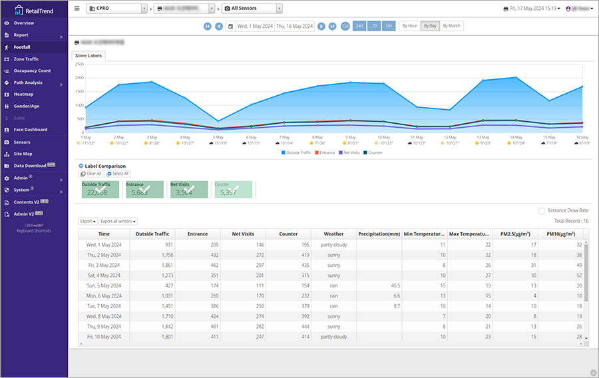This screenshot has width=599, height=378.
Task: Click the Clear All button
Action: pos(91,174)
